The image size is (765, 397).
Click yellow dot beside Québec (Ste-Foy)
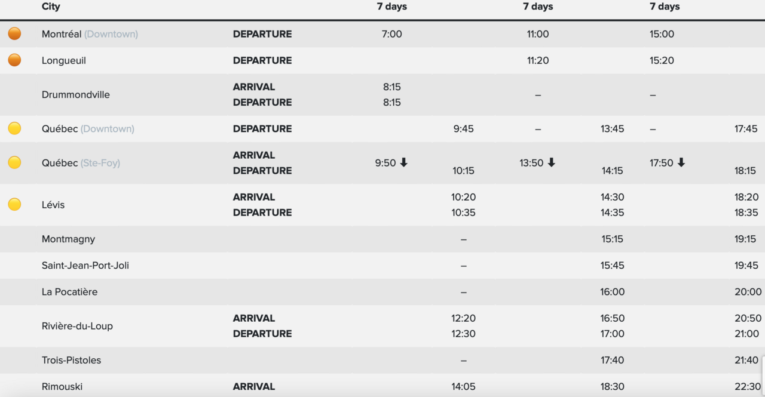tap(14, 162)
